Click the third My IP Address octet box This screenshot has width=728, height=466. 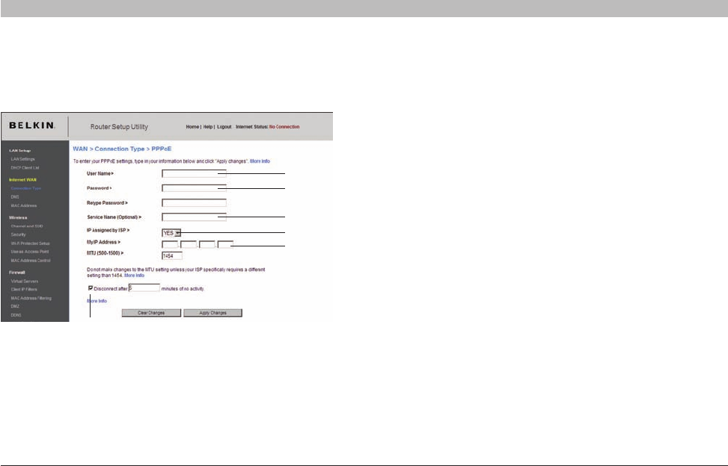[207, 245]
